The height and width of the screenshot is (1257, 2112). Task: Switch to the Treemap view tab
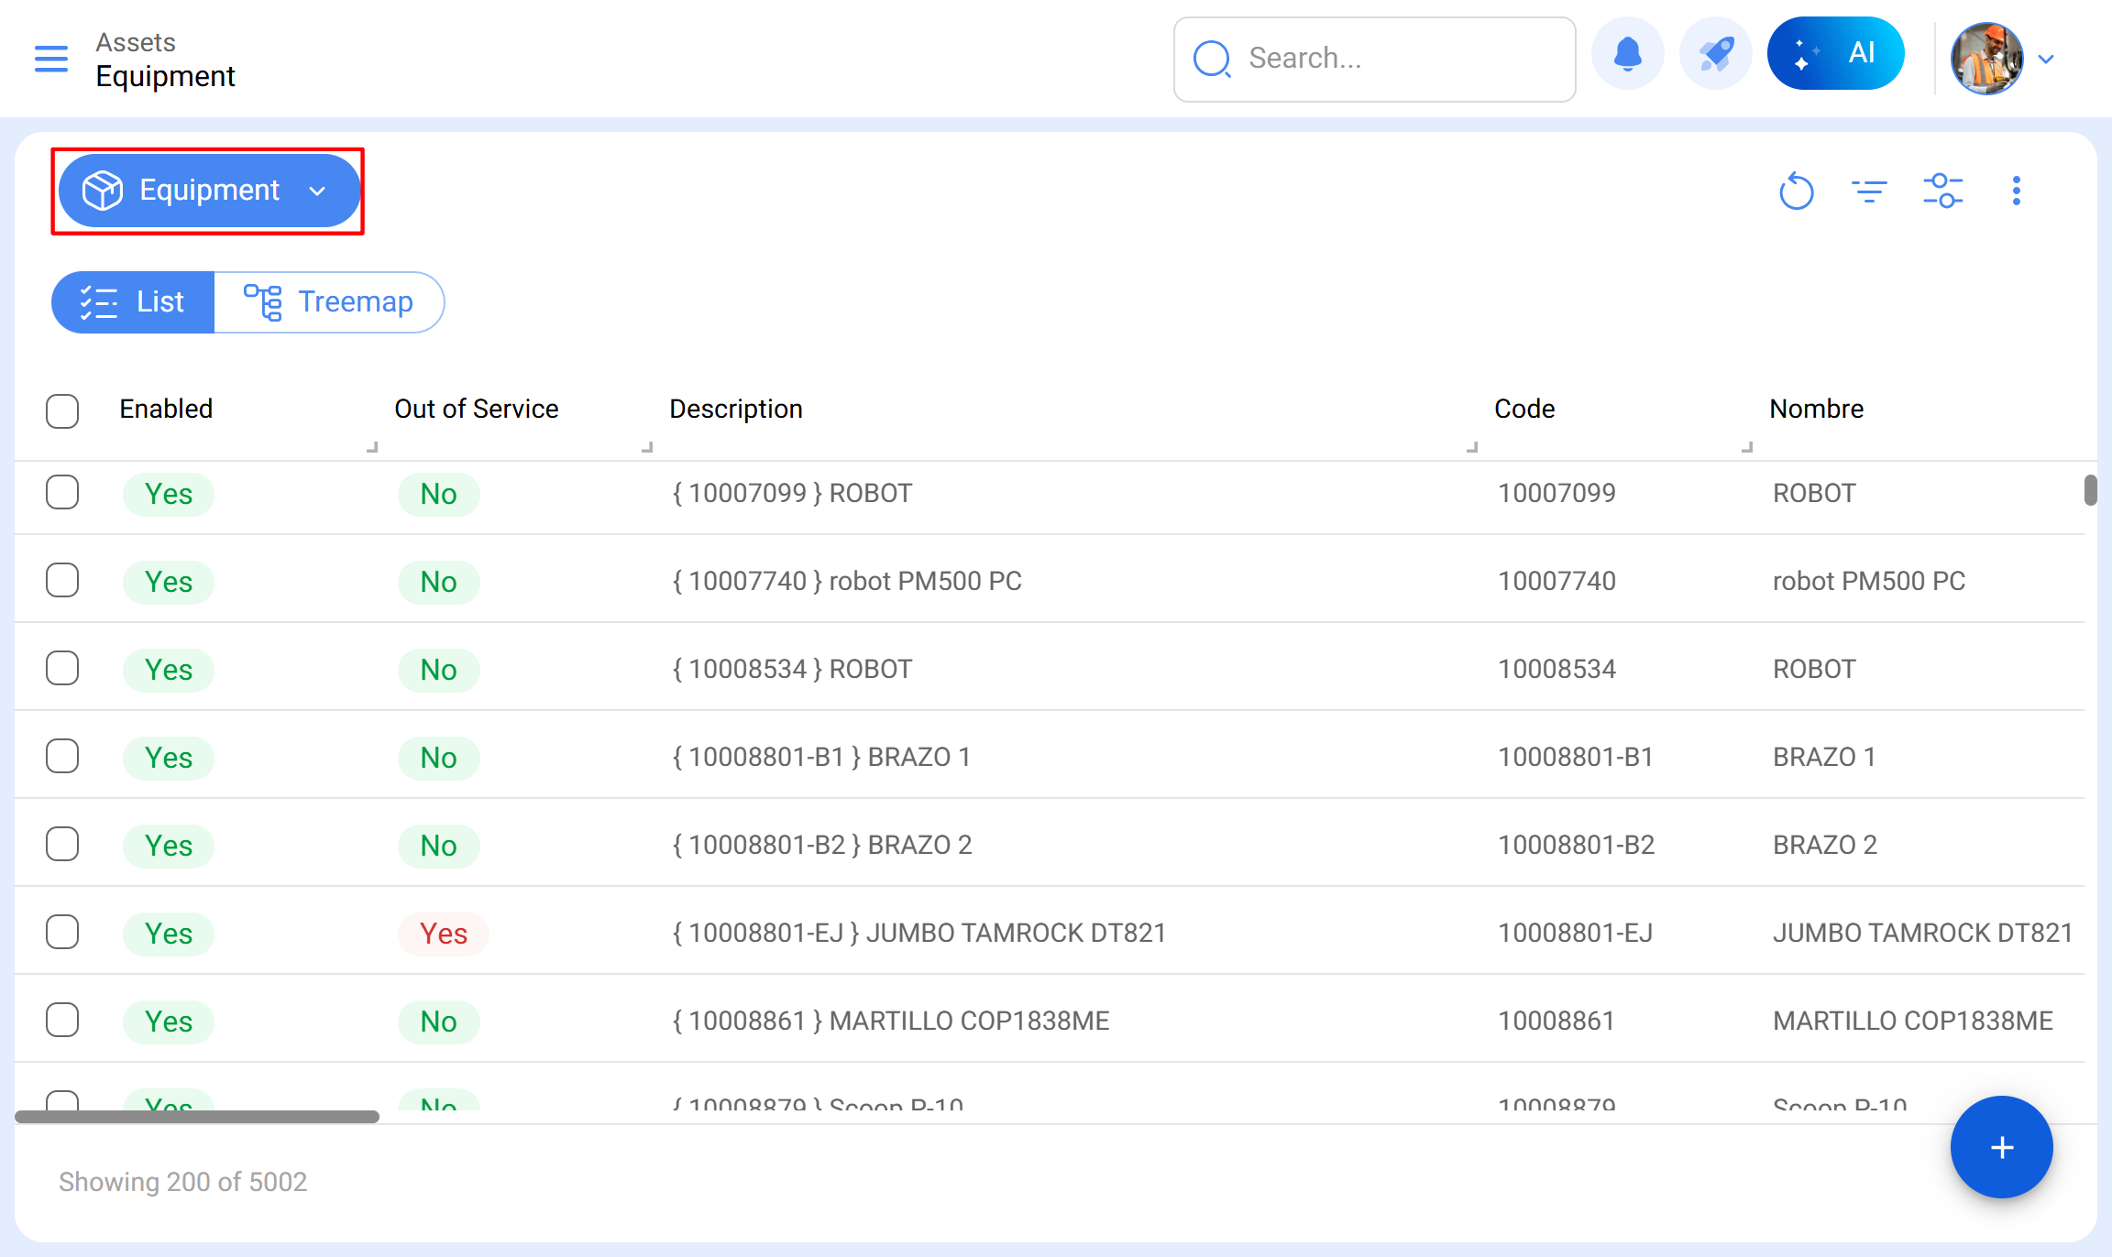click(329, 302)
